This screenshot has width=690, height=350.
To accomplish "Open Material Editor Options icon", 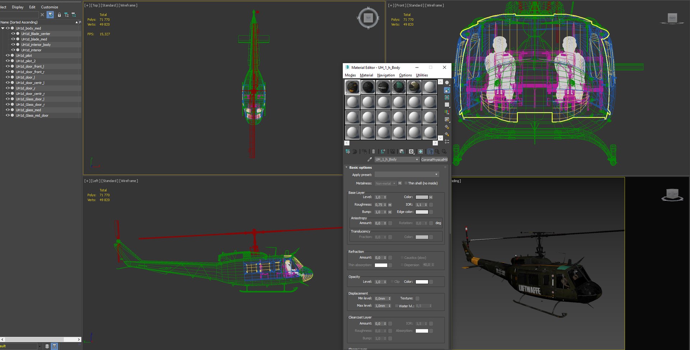I will click(x=447, y=127).
